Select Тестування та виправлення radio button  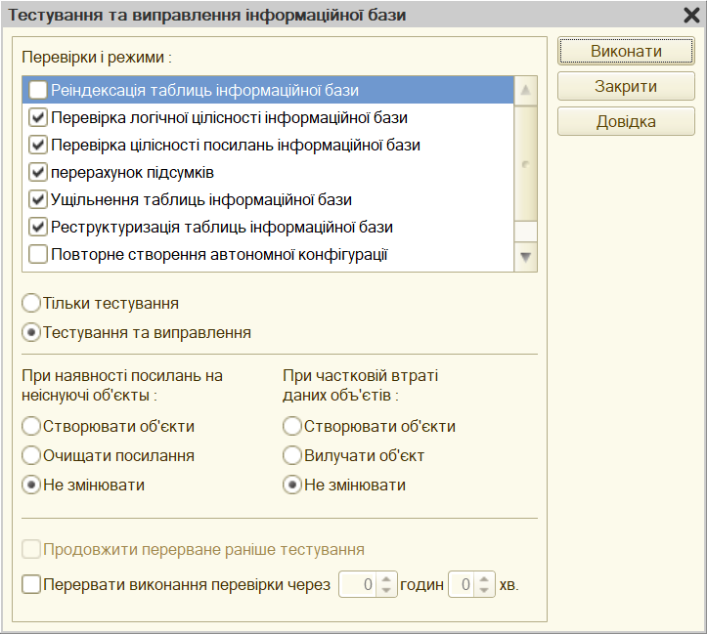(x=31, y=333)
